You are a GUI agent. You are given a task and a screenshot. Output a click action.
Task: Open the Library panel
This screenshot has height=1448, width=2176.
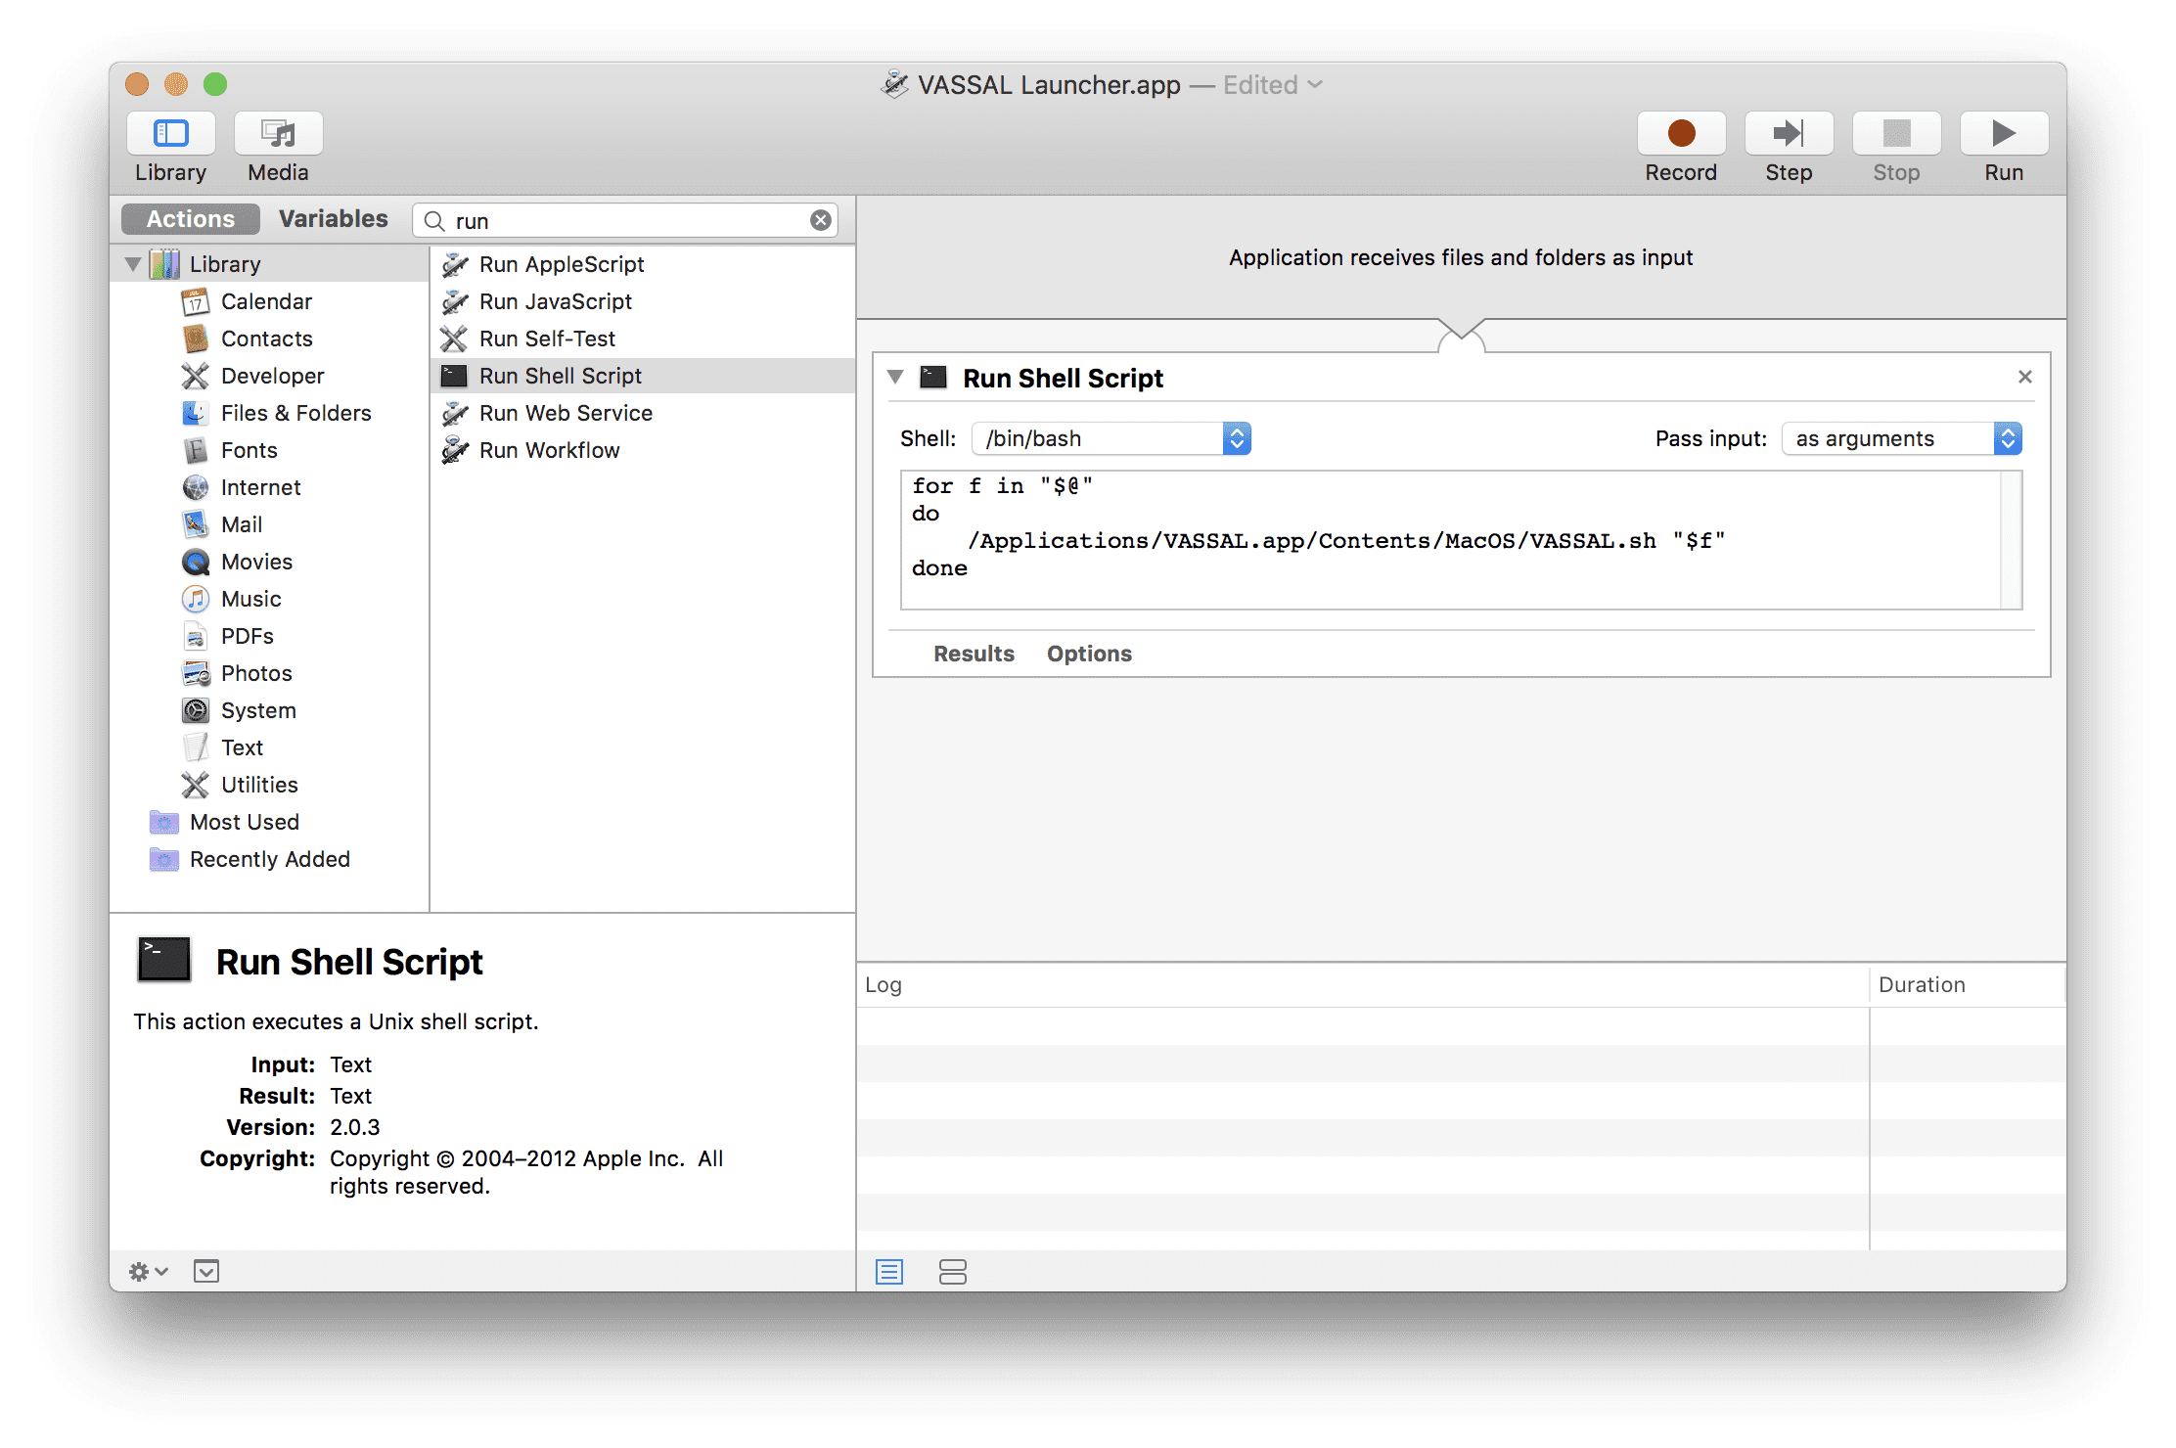point(170,147)
